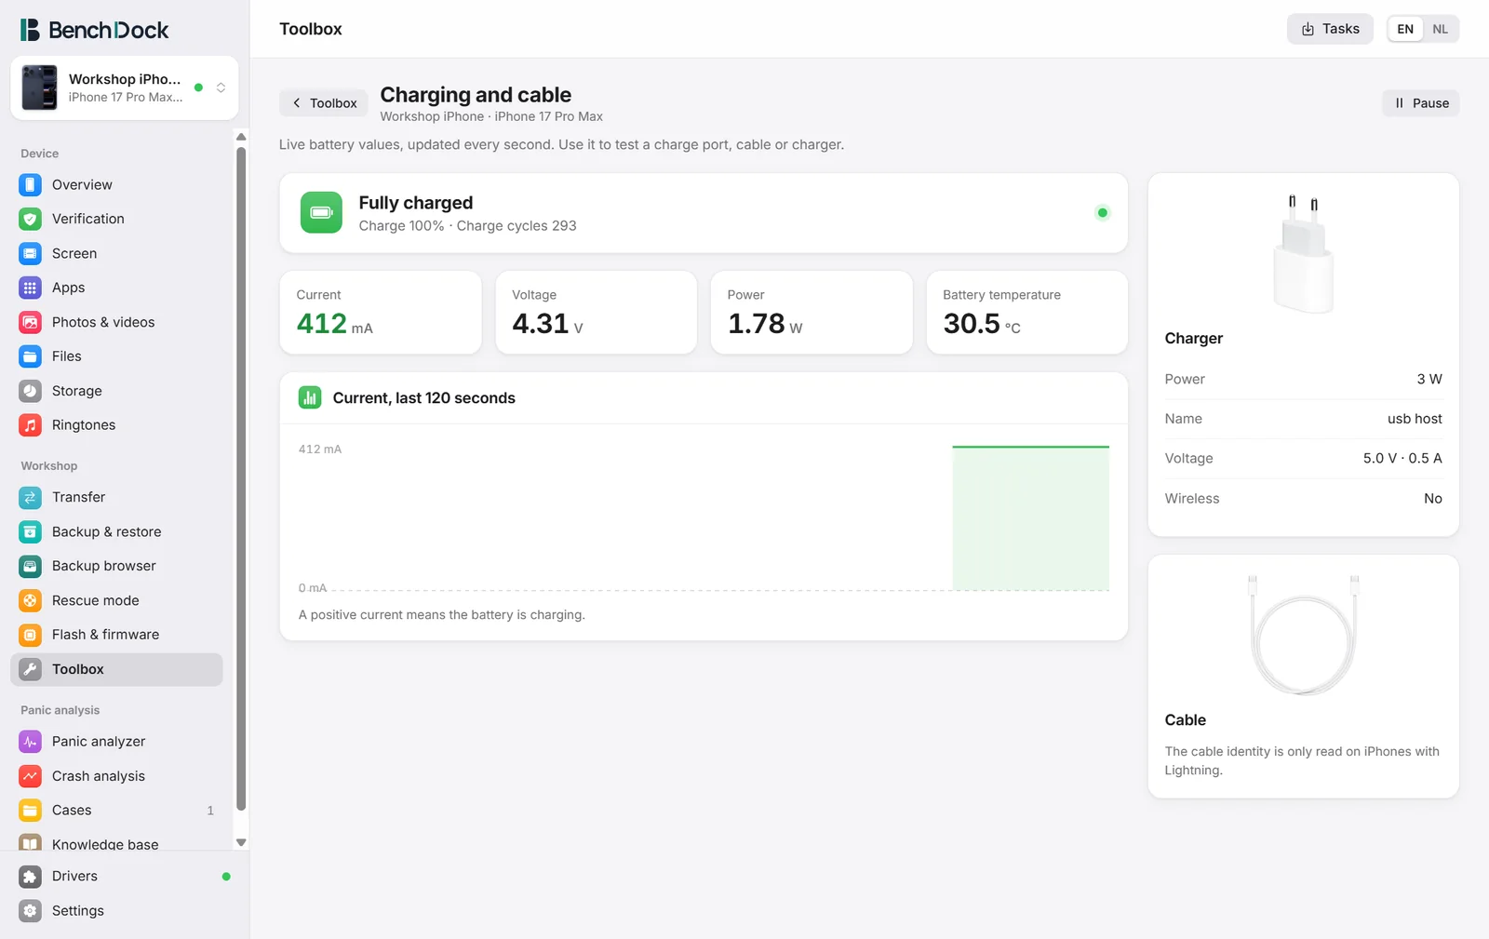Open the Backup & restore icon
1489x939 pixels.
(31, 531)
